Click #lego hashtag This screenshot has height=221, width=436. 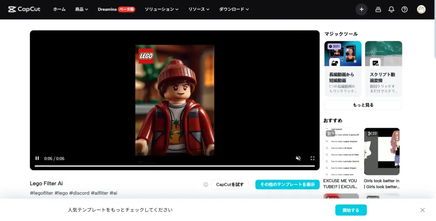[x=61, y=193]
